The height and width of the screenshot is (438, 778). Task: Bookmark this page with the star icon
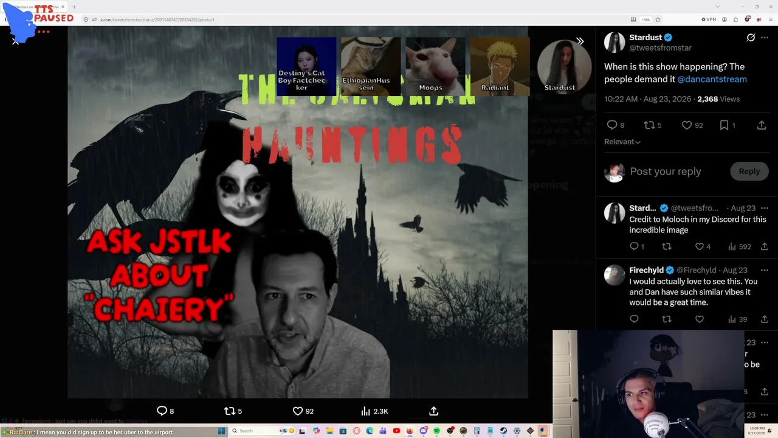[x=658, y=19]
